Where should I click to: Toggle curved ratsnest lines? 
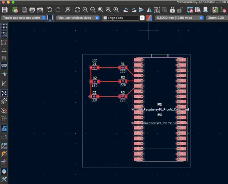pos(4,101)
